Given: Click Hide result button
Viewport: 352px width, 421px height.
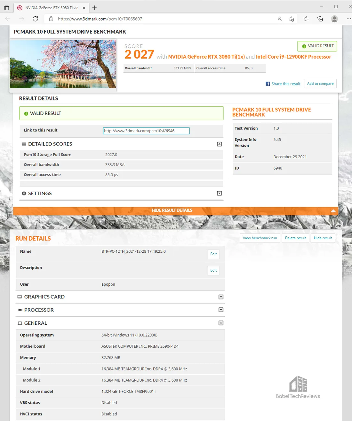Looking at the screenshot, I should 323,238.
